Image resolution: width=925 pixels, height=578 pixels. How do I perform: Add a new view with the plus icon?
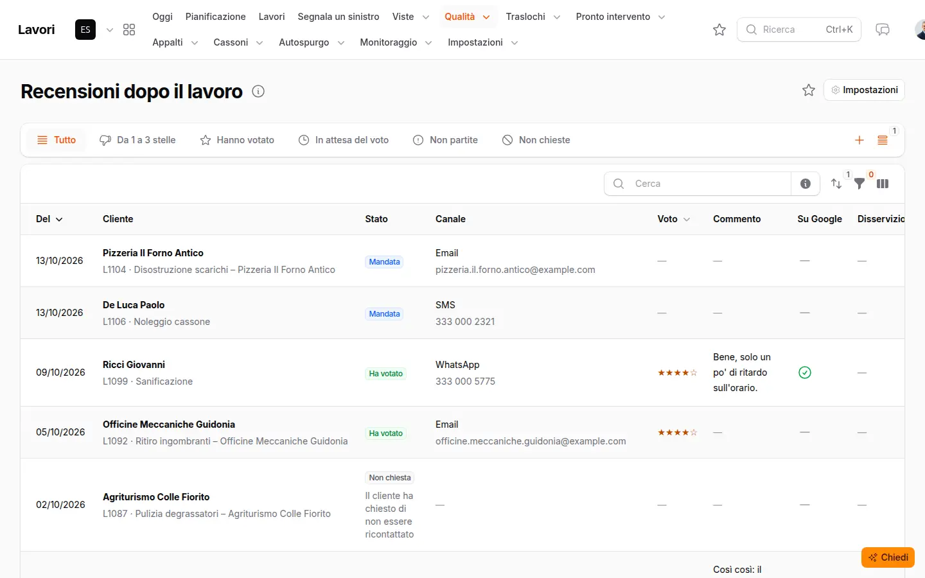pos(859,140)
